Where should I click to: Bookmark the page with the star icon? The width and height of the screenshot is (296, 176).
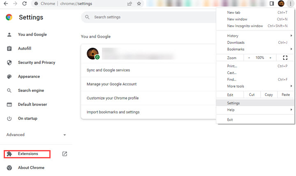(139, 4)
